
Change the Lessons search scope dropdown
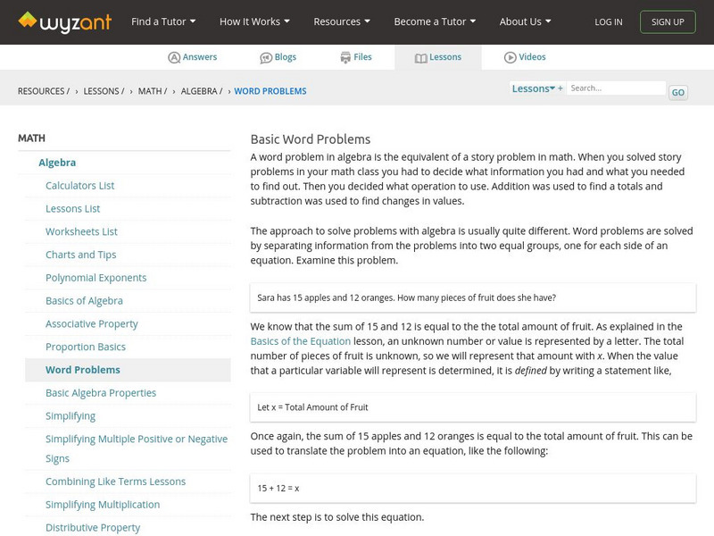tap(536, 88)
